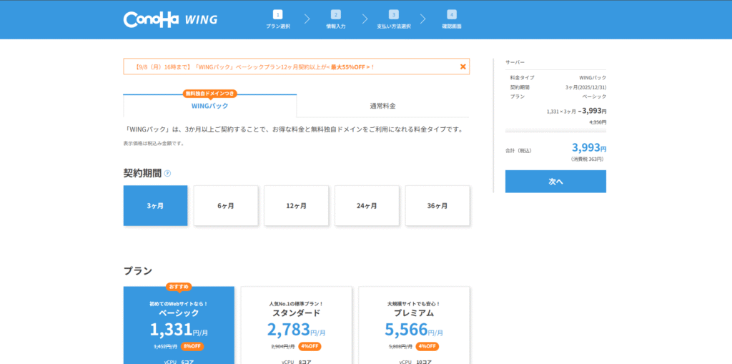Screen dimensions: 732x364
Task: Click the 1,331 × 3ヶ月 calculation text
Action: (x=561, y=112)
